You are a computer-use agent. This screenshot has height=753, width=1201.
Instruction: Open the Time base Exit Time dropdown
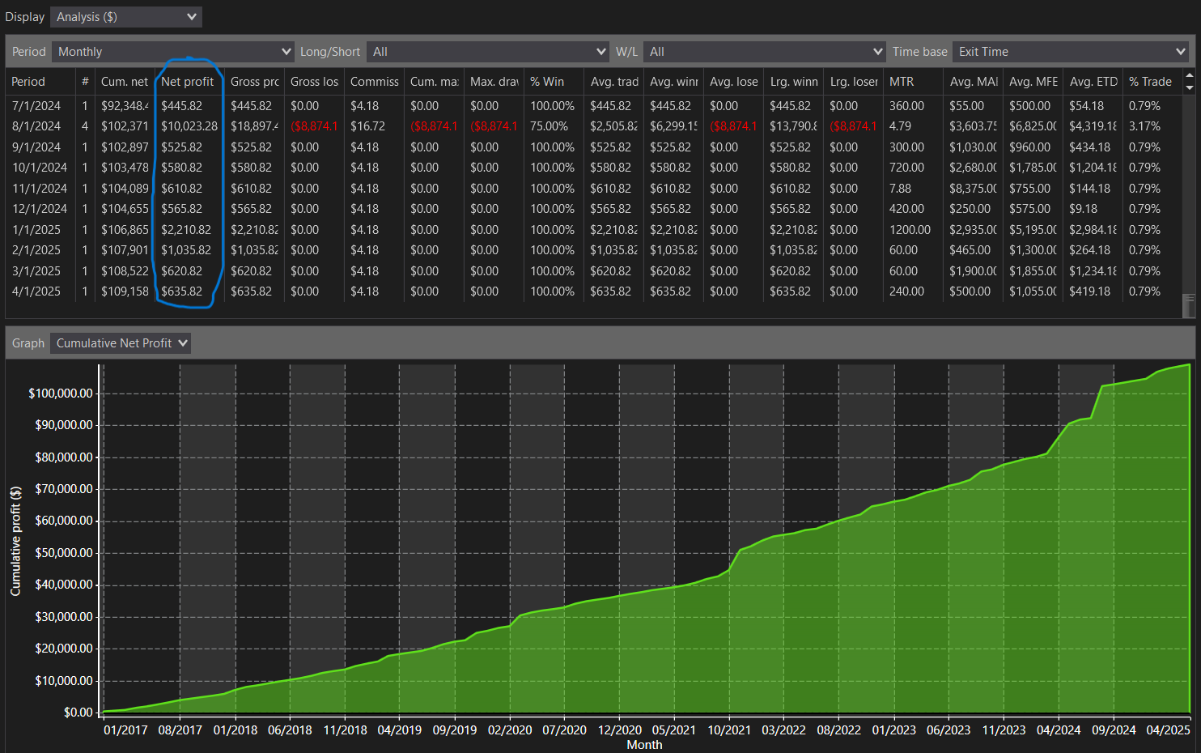coord(1070,52)
